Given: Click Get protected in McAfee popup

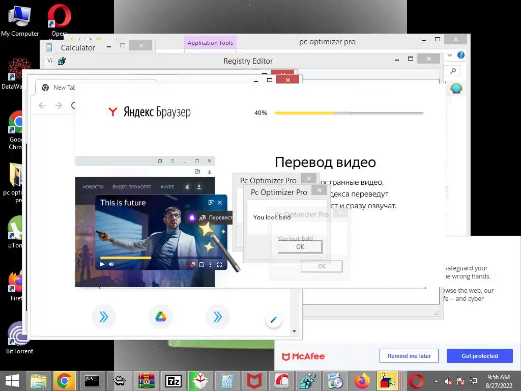Looking at the screenshot, I should point(479,356).
